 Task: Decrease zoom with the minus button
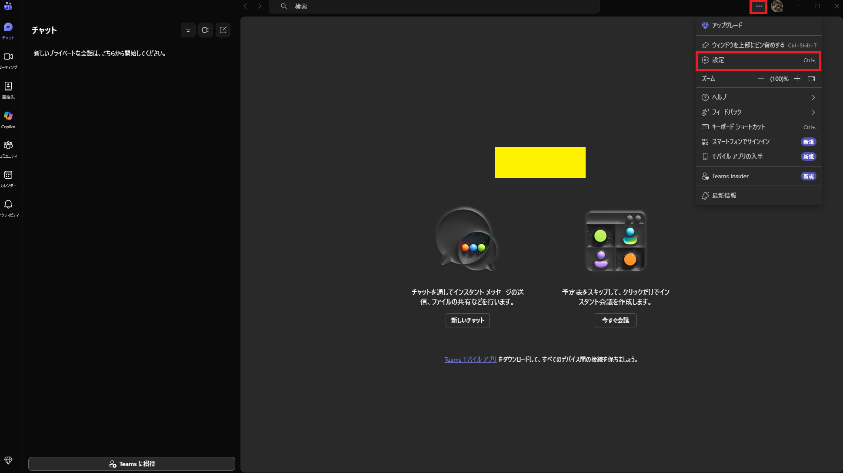coord(761,79)
